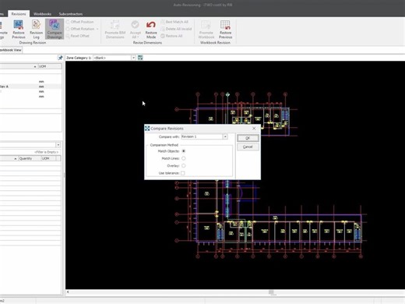Click Cancel in Compare Revisions dialog
The width and height of the screenshot is (405, 304).
coord(248,147)
